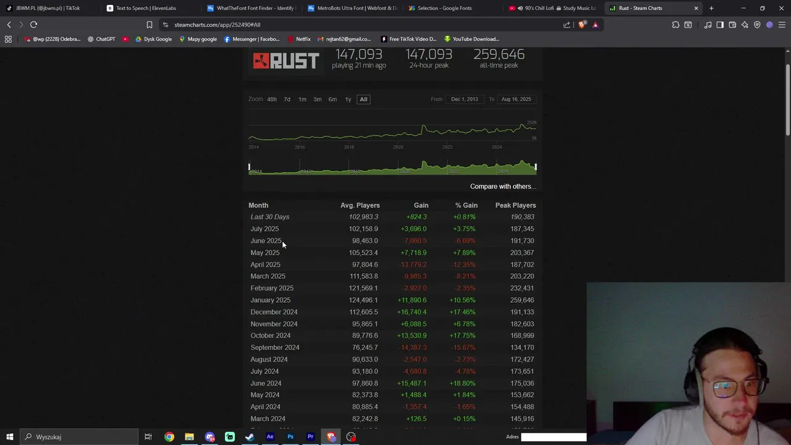Switch to the TikTok JBWM.PL tab
The image size is (791, 445).
coord(48,8)
